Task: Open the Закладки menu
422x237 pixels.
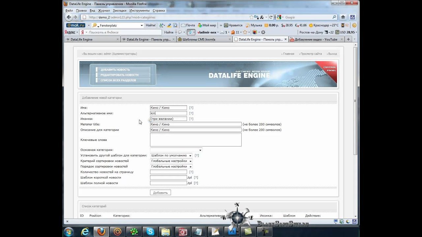Action: 119,11
